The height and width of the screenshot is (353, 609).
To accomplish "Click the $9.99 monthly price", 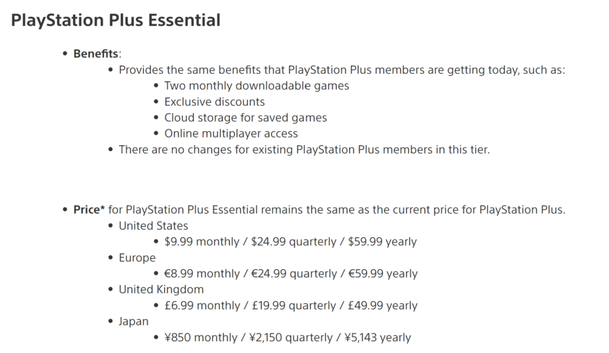I will [202, 241].
